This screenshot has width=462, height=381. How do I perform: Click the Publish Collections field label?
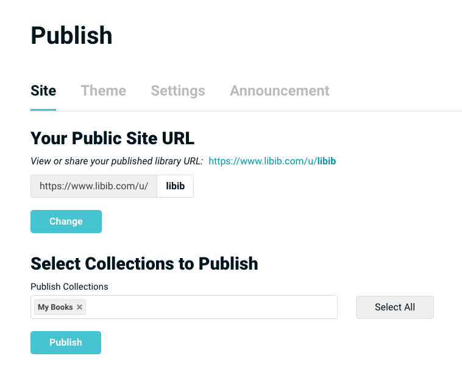(69, 287)
